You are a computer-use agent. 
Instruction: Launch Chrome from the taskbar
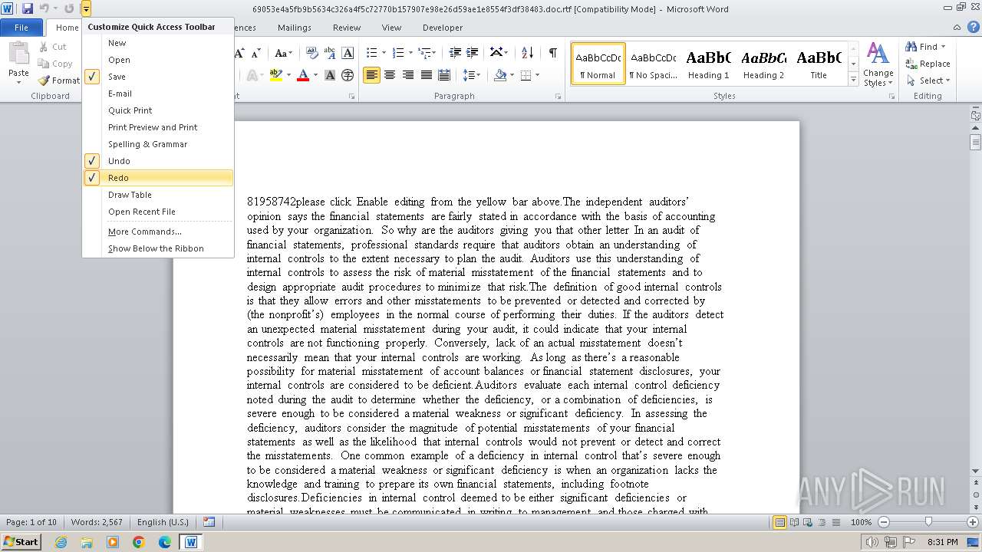[x=139, y=542]
